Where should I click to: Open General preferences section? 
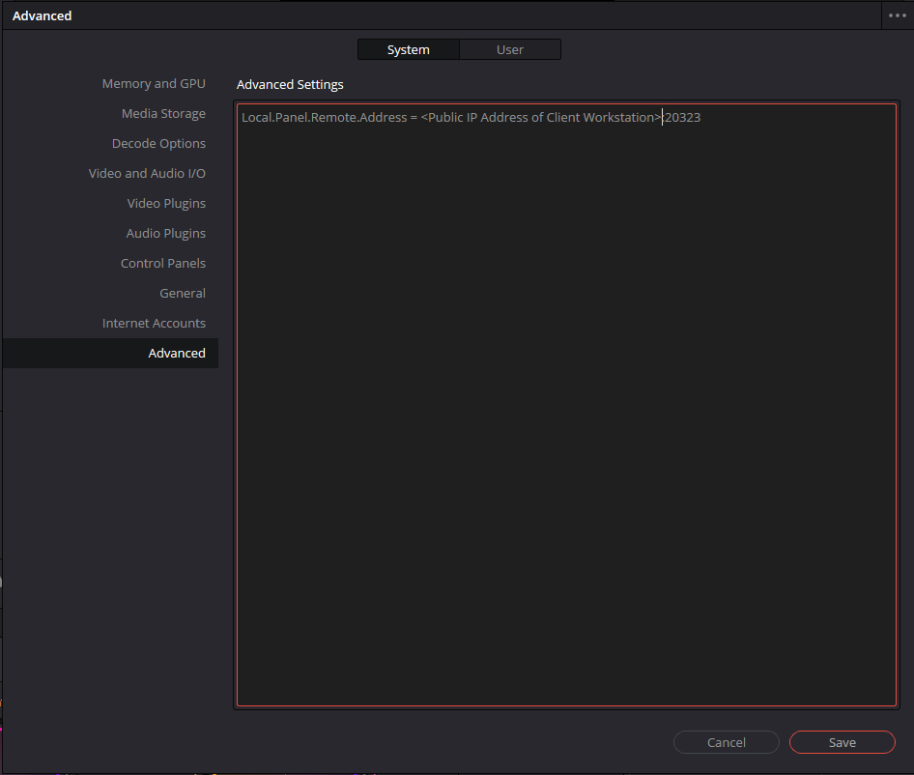click(183, 294)
